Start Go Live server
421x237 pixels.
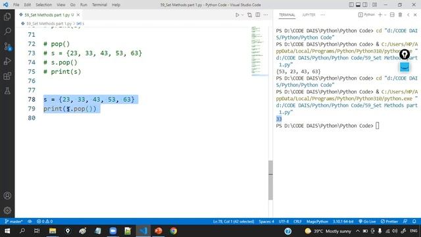click(x=367, y=221)
